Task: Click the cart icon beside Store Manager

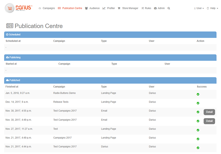Action: coord(119,8)
